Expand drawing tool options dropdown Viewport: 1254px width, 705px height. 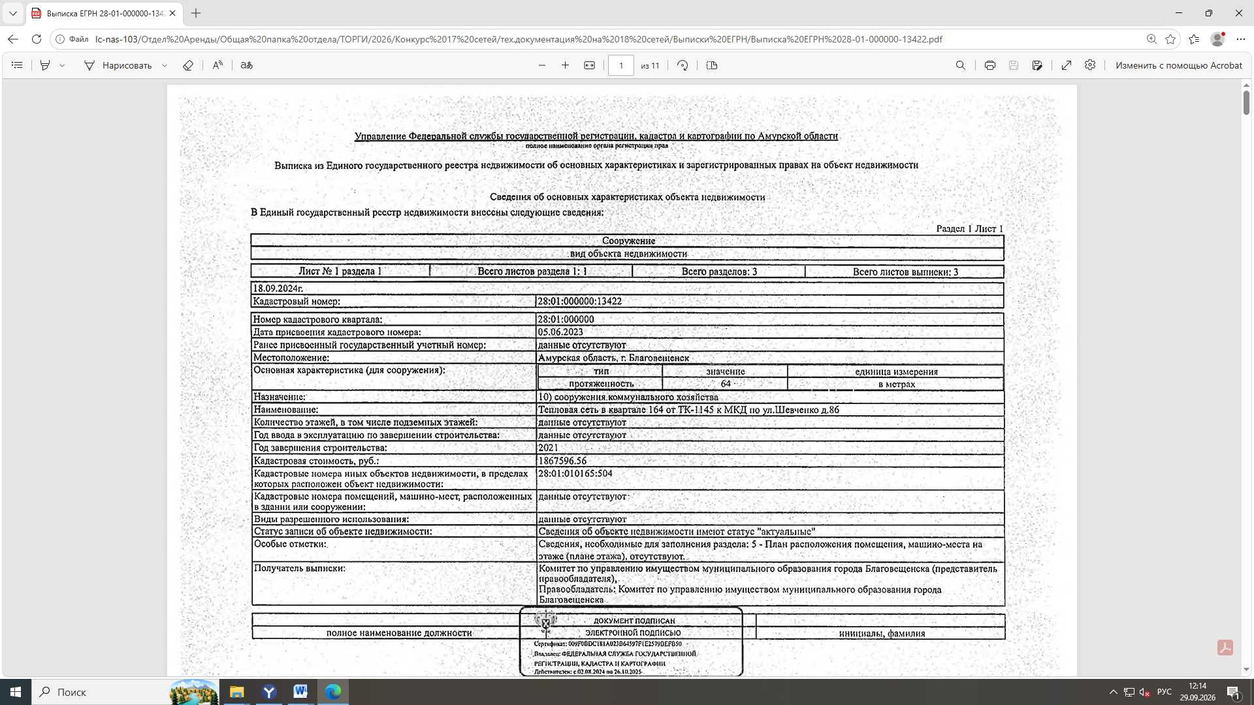(x=165, y=65)
